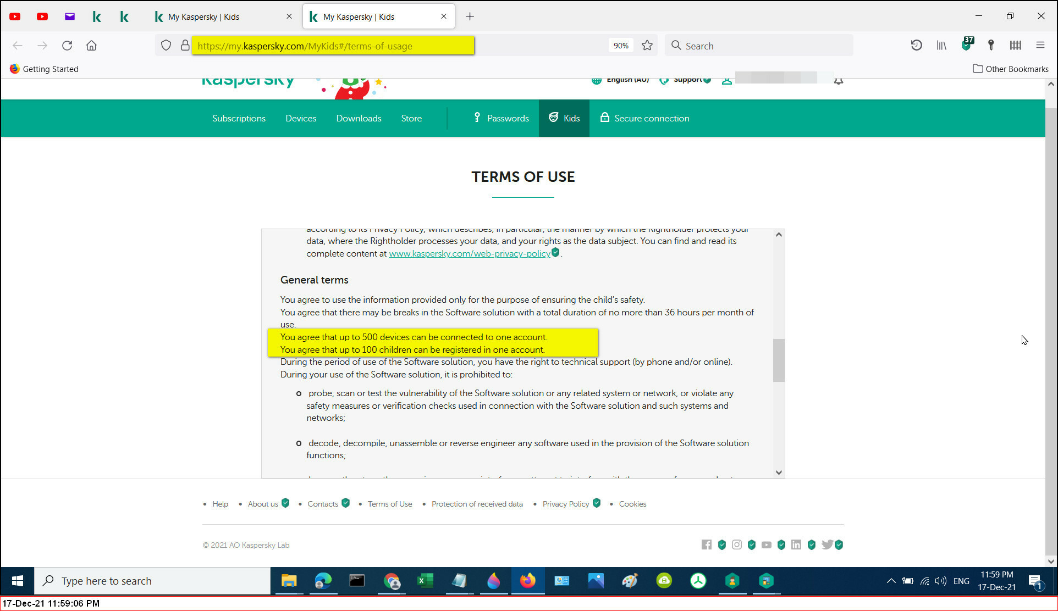1058x611 pixels.
Task: Click the notification bell icon
Action: [x=839, y=81]
